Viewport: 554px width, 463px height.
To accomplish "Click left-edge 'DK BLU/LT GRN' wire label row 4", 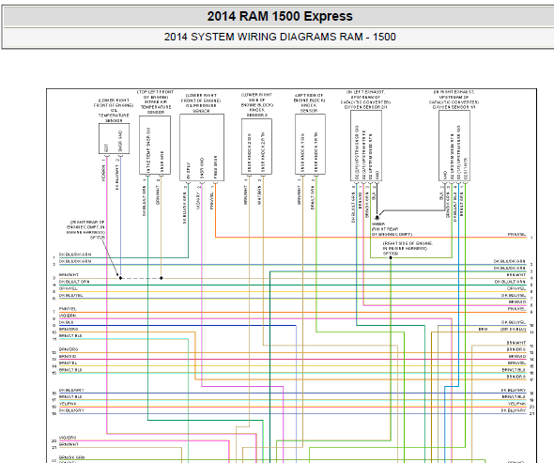I will [74, 282].
